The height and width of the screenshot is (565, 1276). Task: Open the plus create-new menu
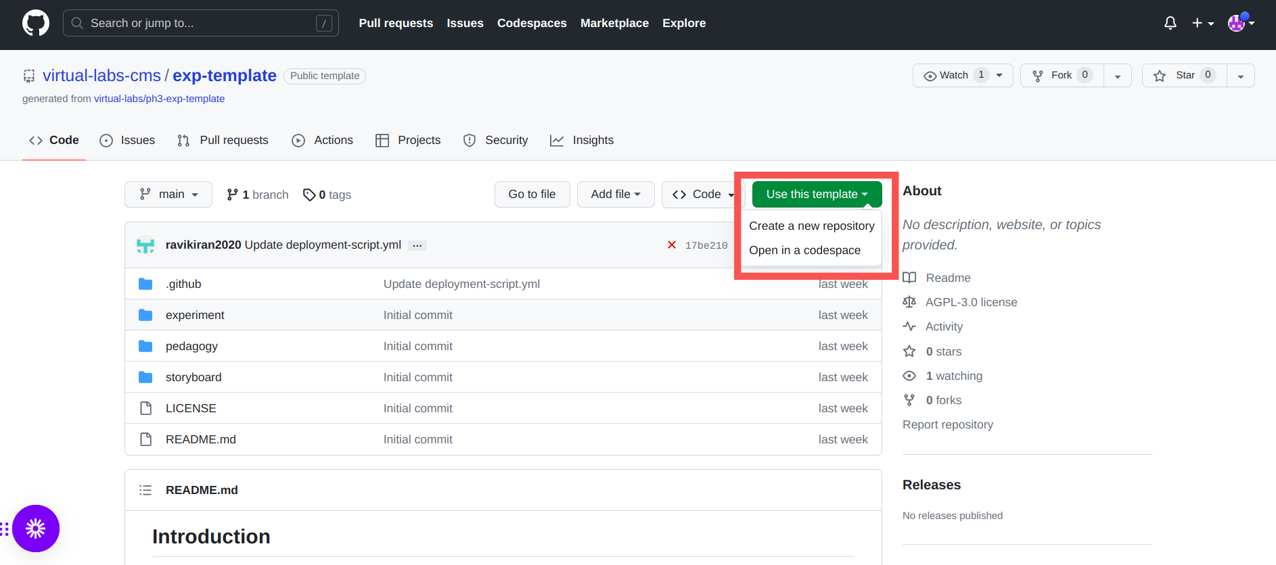1203,23
